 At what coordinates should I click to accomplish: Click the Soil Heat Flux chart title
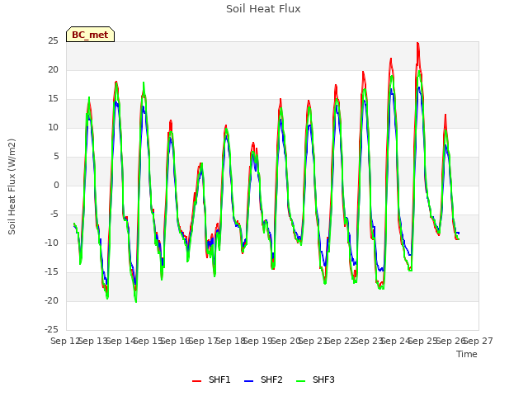tap(263, 9)
